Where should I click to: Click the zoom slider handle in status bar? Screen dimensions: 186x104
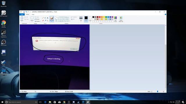[x=158, y=91]
